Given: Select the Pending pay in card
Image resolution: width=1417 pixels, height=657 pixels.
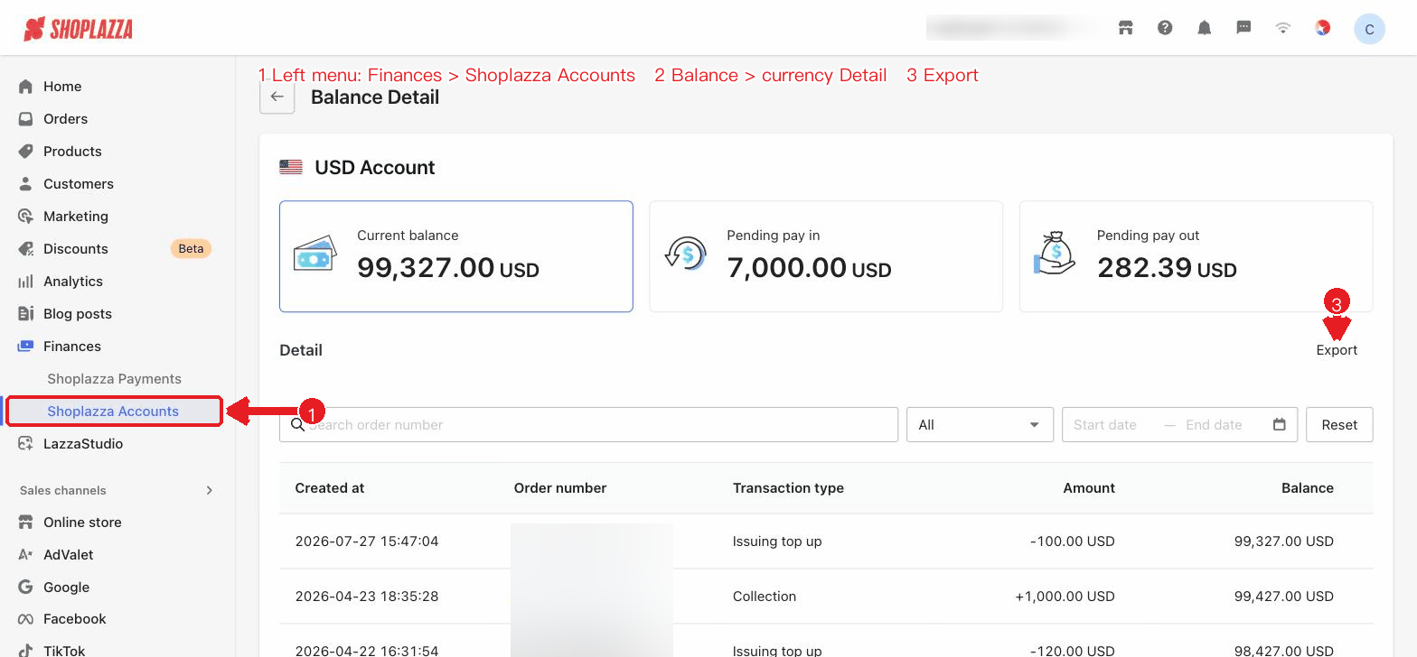Looking at the screenshot, I should 826,256.
